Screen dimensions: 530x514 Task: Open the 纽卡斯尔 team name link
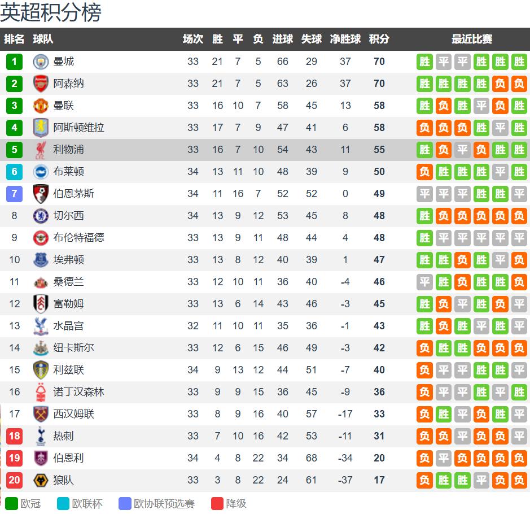[x=73, y=348]
